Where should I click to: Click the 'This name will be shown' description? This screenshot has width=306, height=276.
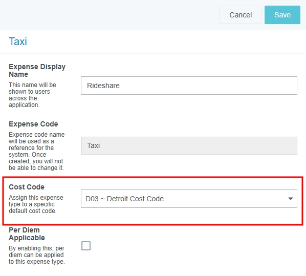pos(32,95)
